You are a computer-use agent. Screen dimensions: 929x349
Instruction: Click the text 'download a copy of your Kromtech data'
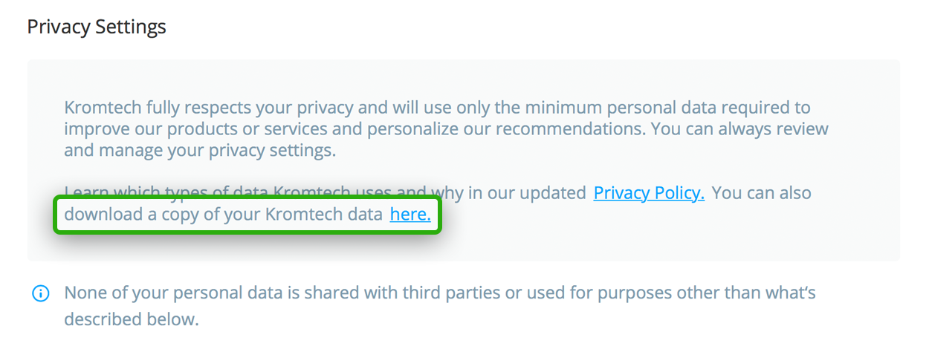[x=224, y=215]
